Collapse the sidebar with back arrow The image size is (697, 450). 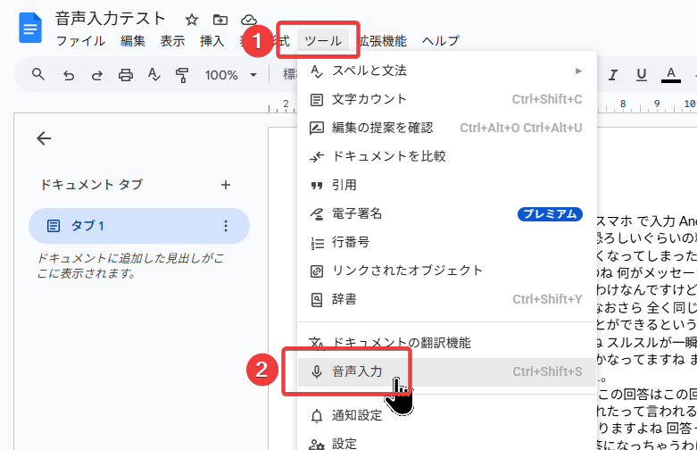(44, 138)
